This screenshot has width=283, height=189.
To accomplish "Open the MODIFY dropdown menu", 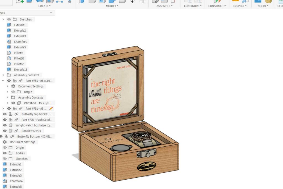I will coord(112,6).
